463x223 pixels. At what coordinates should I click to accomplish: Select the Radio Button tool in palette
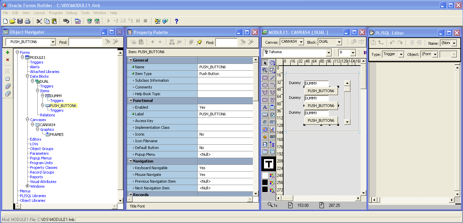click(265, 122)
